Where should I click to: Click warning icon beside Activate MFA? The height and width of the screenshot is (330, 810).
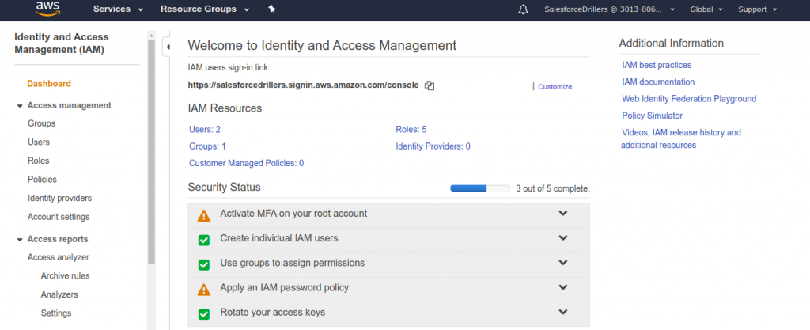[x=204, y=215]
